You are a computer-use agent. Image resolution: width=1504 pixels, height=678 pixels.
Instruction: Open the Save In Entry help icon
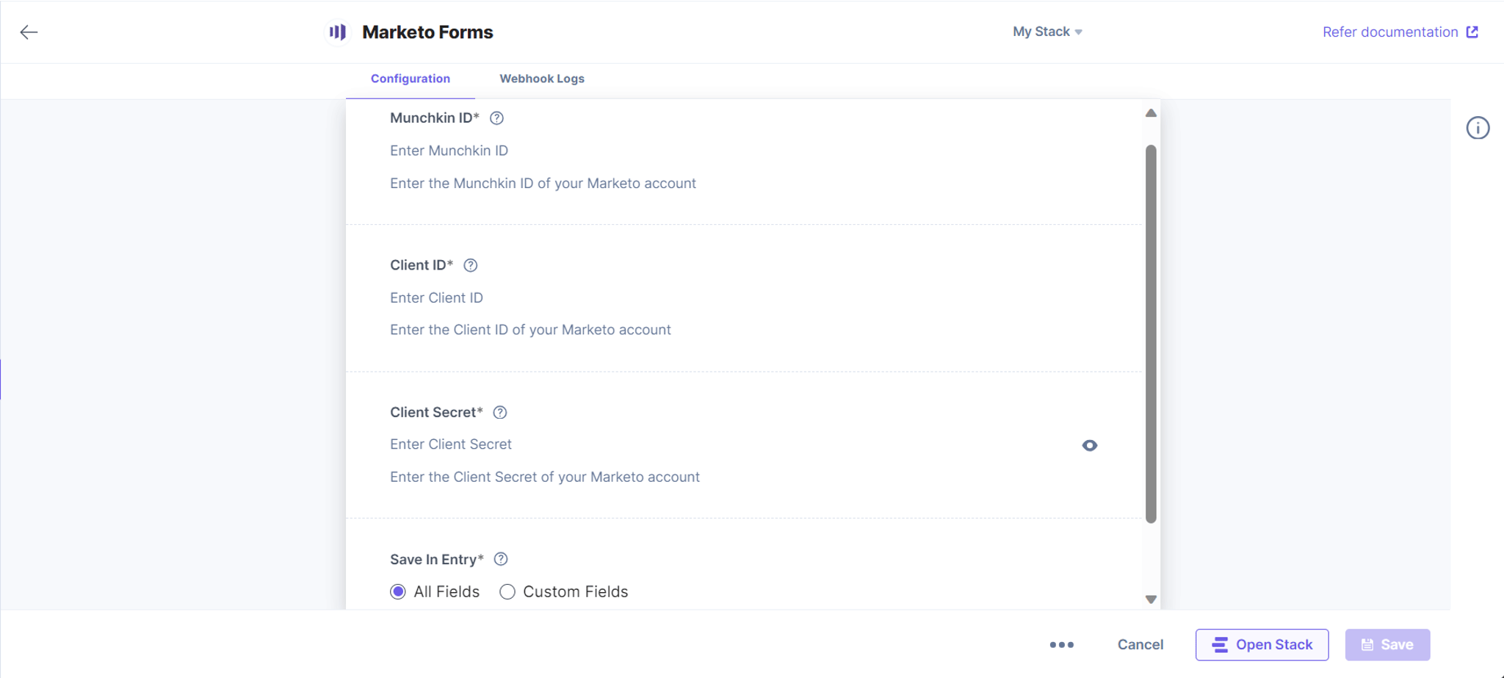click(x=501, y=559)
